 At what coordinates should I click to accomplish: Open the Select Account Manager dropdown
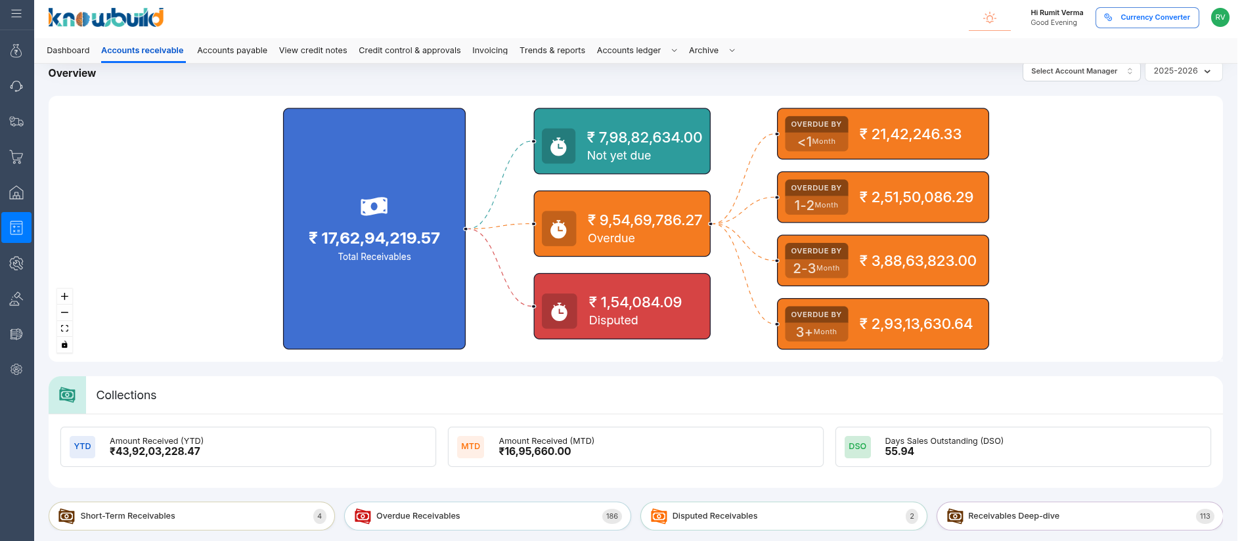click(1080, 71)
